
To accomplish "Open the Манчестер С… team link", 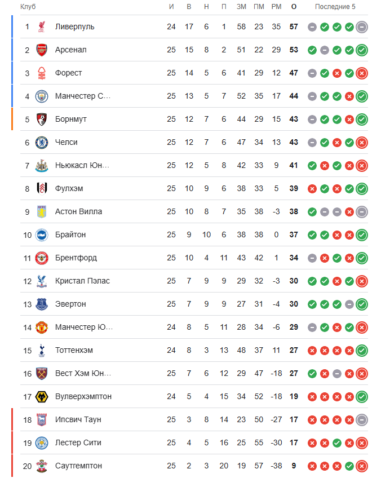I will [x=83, y=96].
